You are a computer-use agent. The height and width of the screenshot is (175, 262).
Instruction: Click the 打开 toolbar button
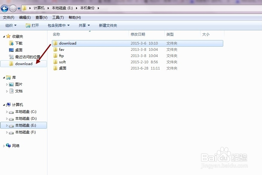32,26
